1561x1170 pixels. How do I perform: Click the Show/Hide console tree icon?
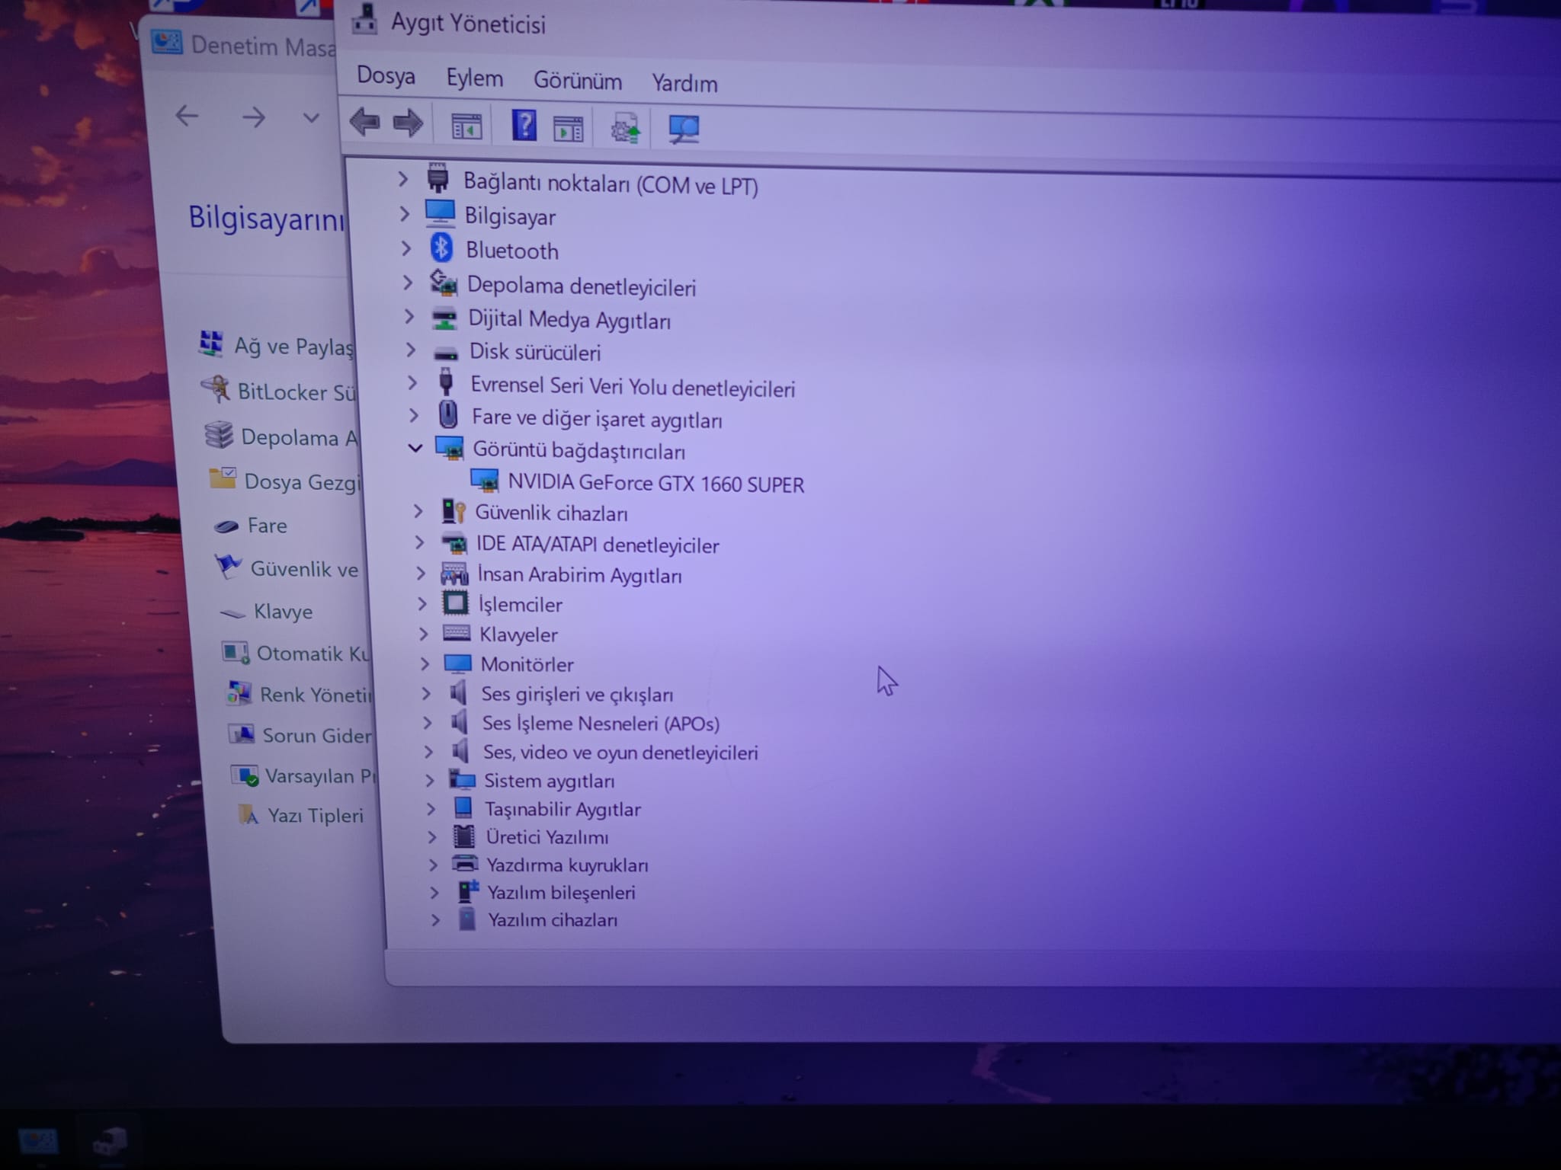pyautogui.click(x=466, y=126)
